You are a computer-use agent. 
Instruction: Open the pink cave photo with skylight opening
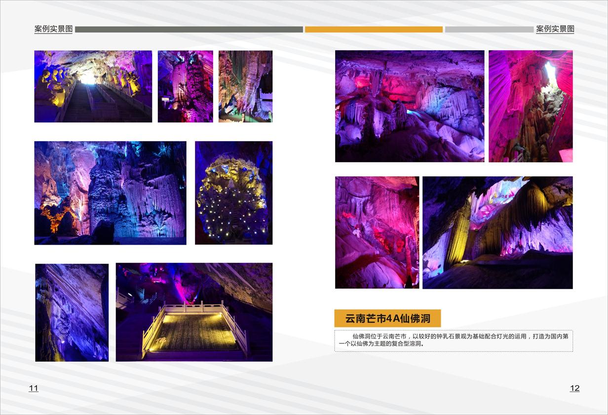pos(531,106)
